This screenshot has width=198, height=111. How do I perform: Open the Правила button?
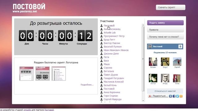pyautogui.click(x=165, y=30)
